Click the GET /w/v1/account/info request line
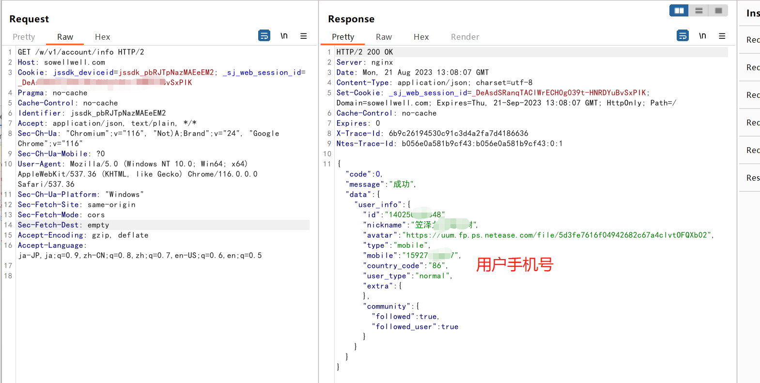The image size is (760, 383). [x=81, y=52]
